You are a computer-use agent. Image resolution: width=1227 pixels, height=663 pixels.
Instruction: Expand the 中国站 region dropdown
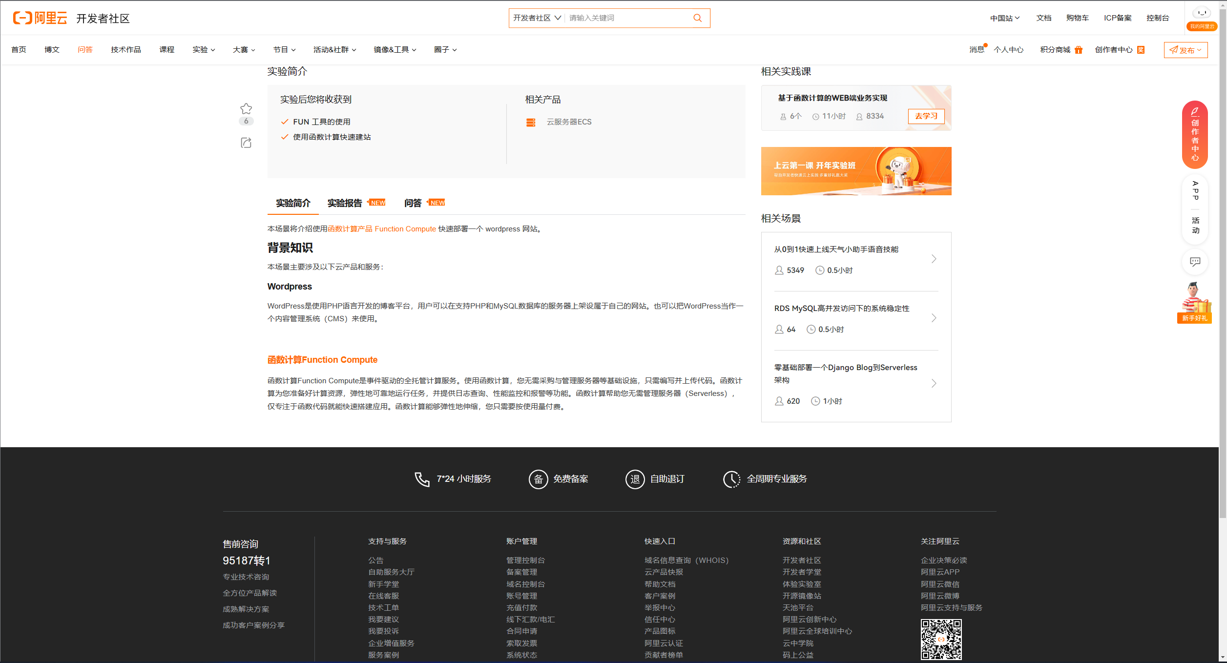click(1004, 18)
